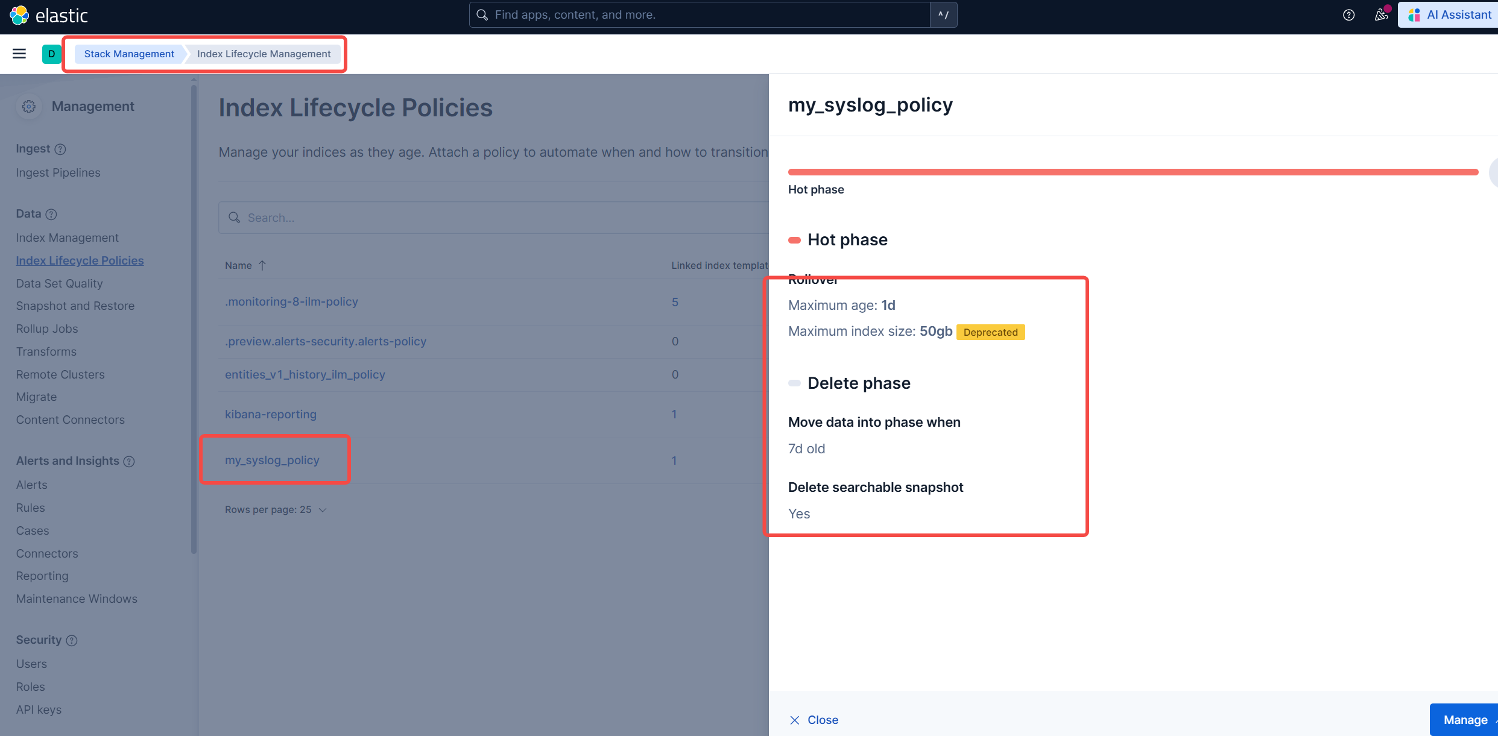Open the Manage button menu
Viewport: 1498px width, 736px height.
1465,720
